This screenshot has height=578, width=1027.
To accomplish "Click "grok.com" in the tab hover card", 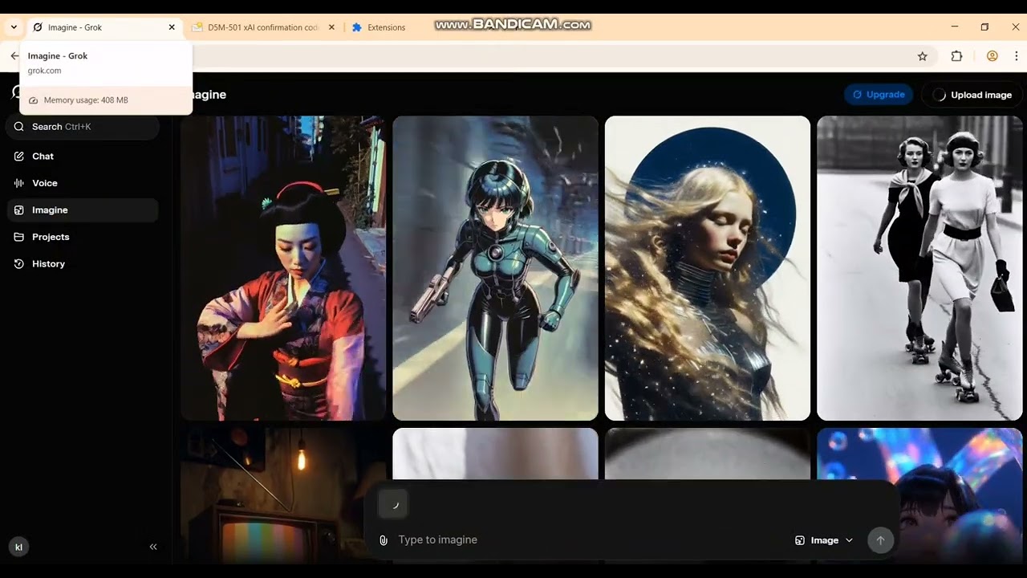I will pos(44,71).
